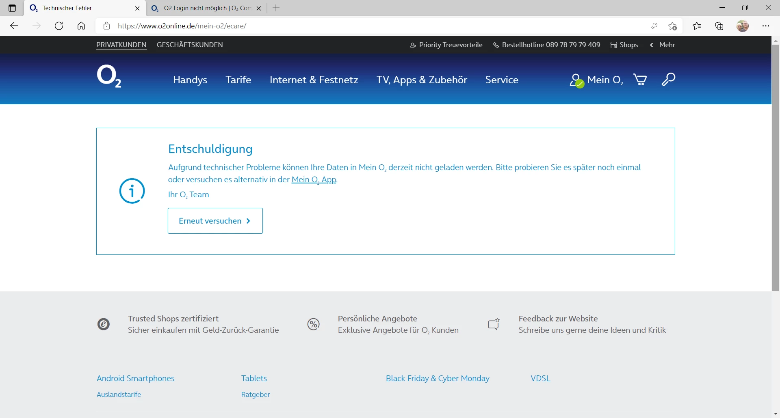Screen dimensions: 780x418
Task: Click the vertical scrollbar thumb
Action: tap(776, 168)
